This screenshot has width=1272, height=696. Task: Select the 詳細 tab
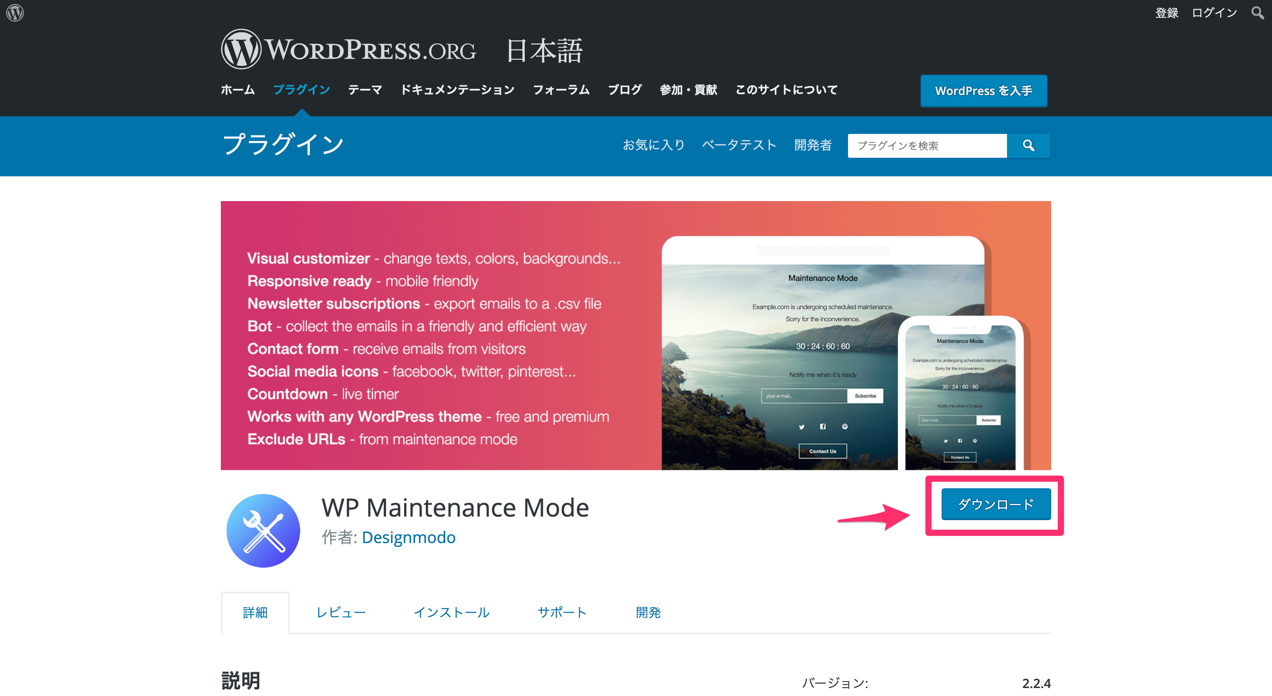[255, 612]
